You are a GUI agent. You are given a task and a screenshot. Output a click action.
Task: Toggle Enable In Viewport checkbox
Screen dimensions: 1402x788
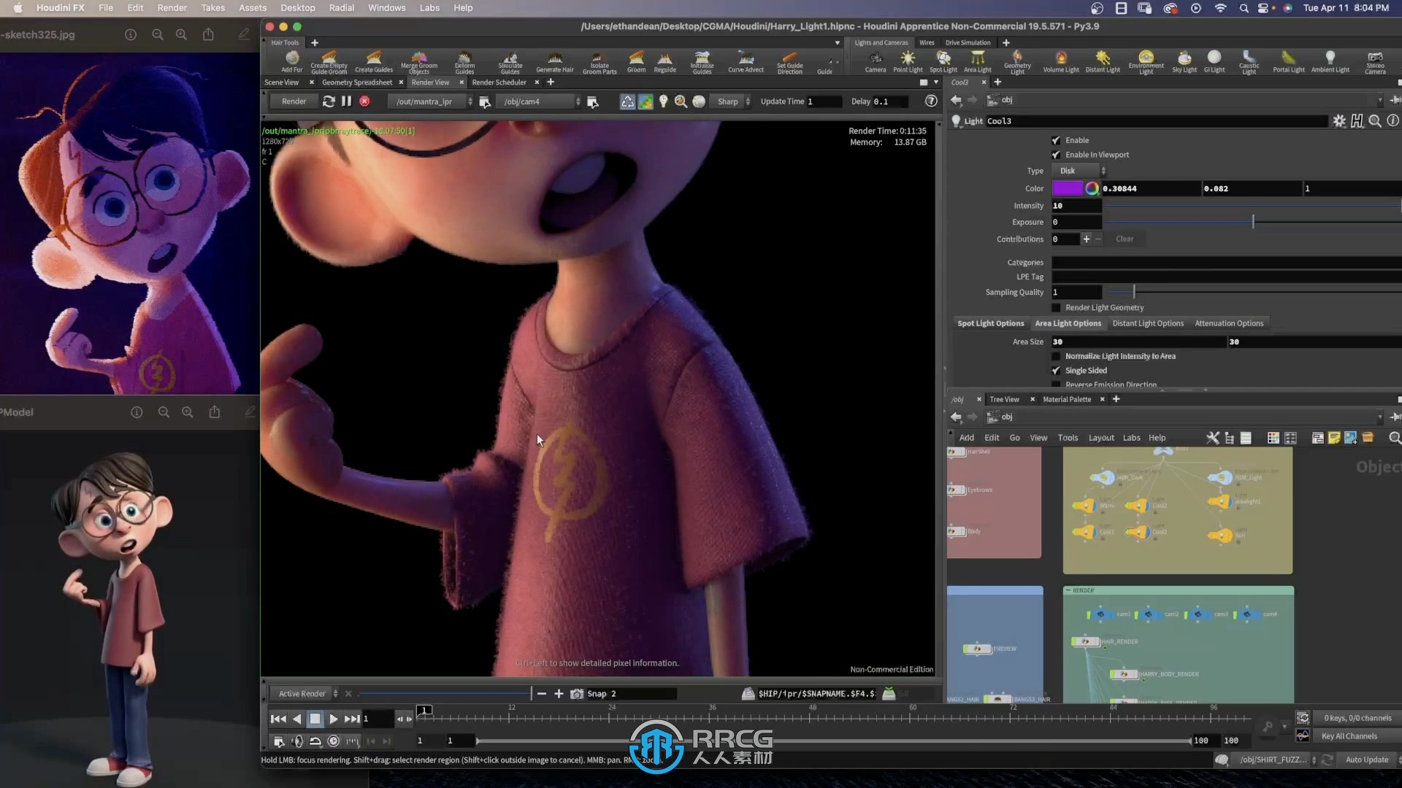click(x=1056, y=155)
